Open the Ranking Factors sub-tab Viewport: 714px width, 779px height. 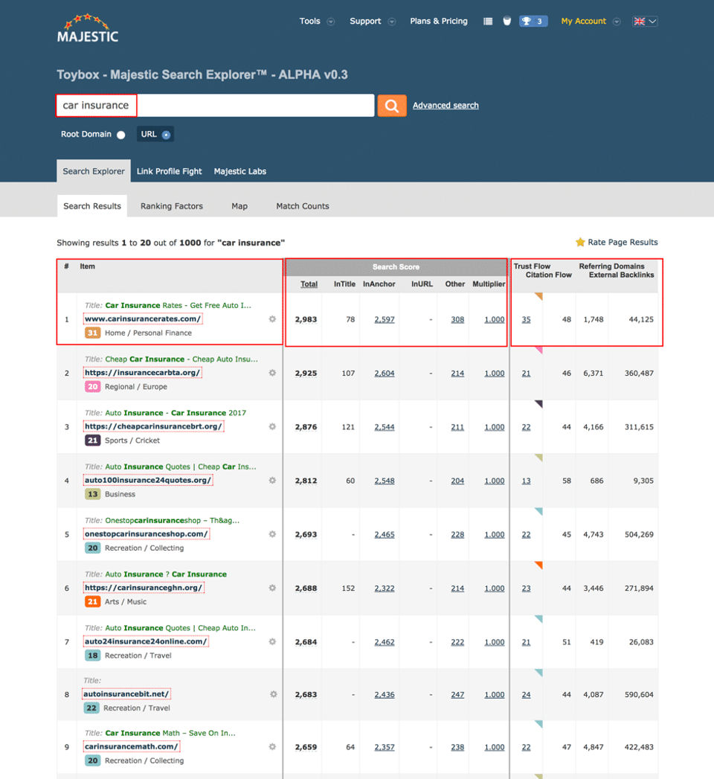[x=171, y=205]
